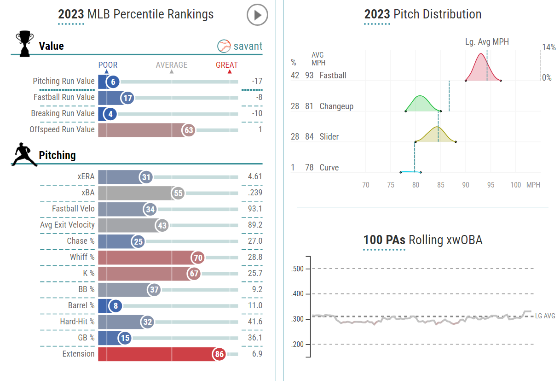Image resolution: width=560 pixels, height=381 pixels.
Task: Click the Curve pitch label
Action: [329, 168]
